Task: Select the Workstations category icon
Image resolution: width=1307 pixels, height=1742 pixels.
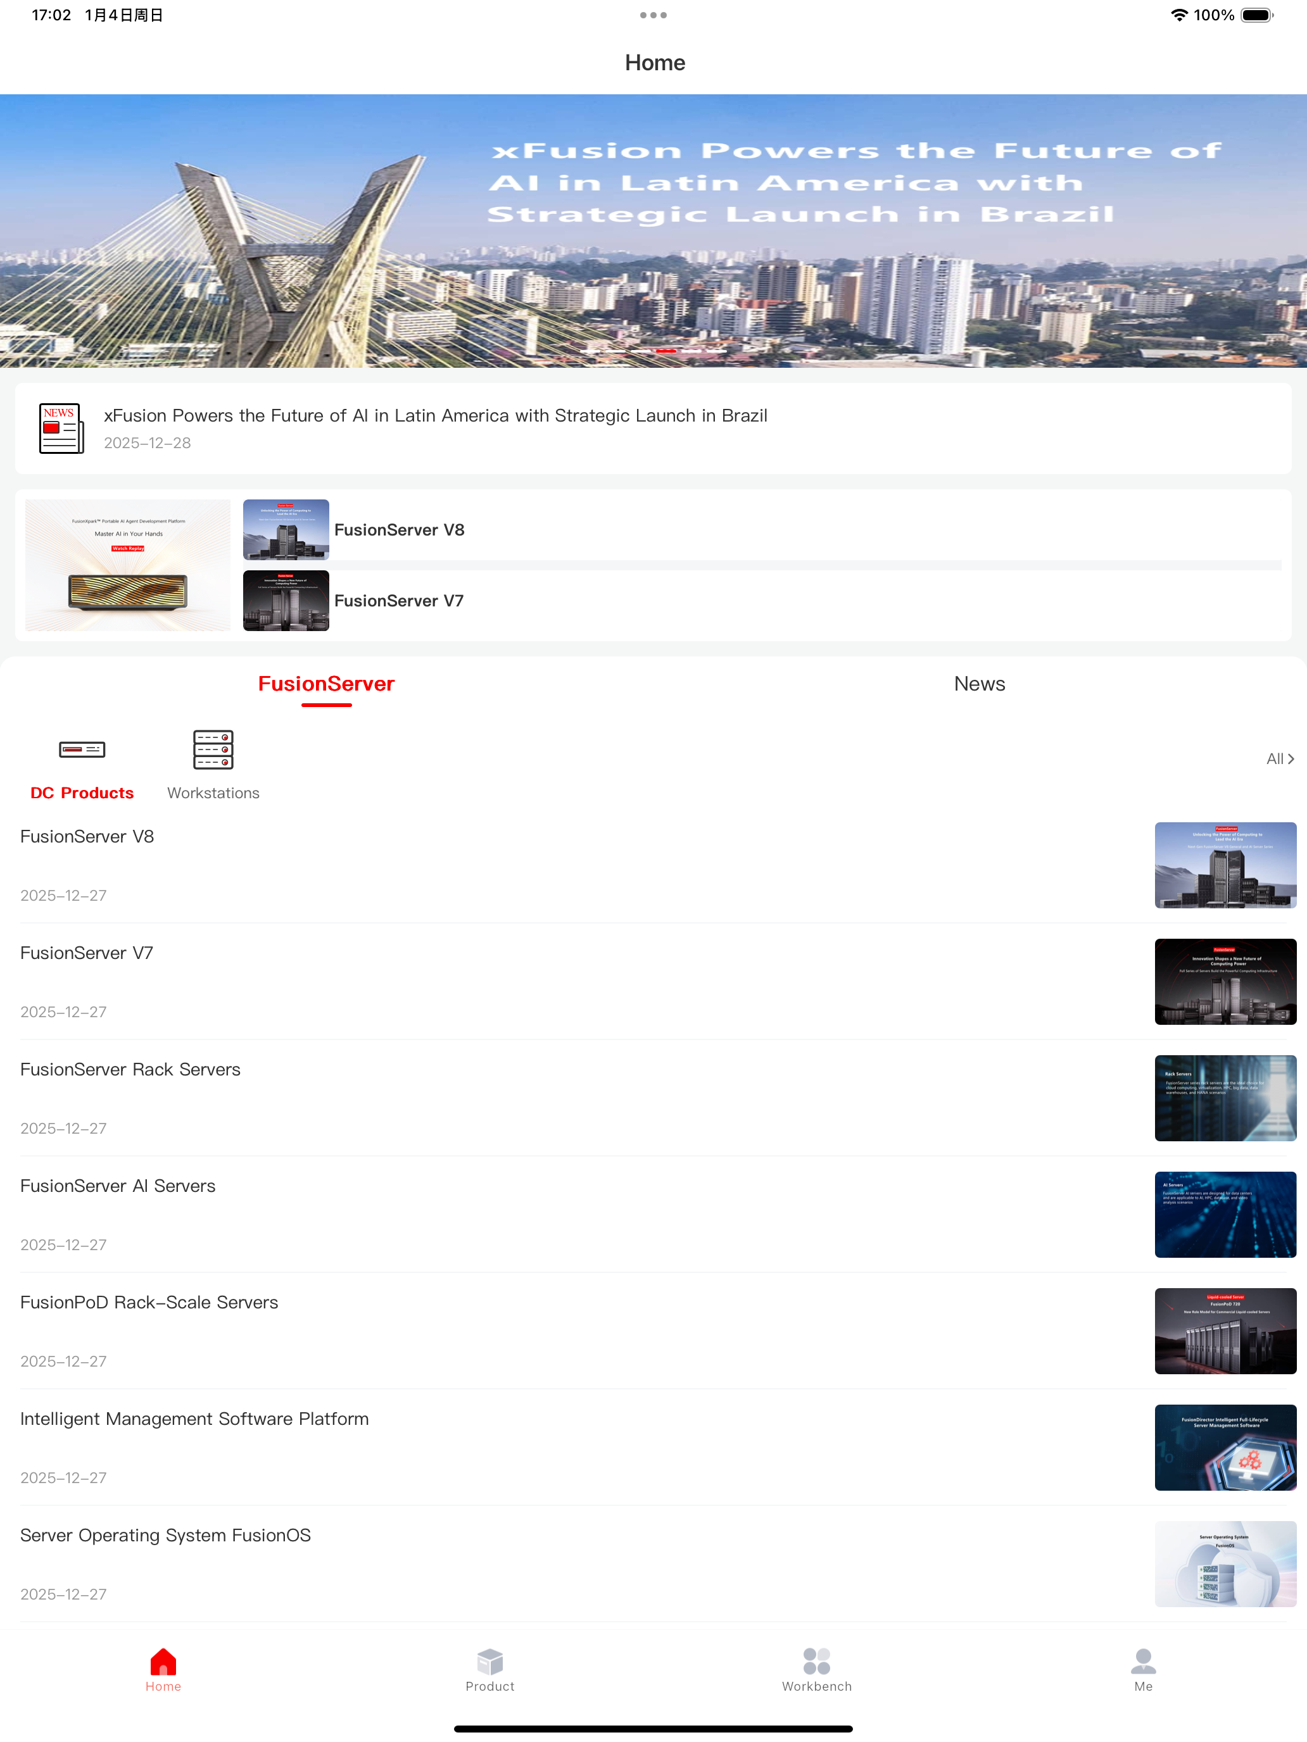Action: [213, 749]
